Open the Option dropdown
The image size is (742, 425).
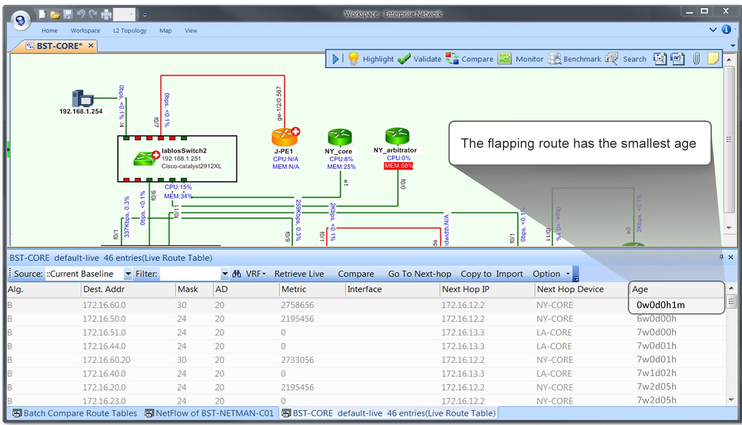pyautogui.click(x=551, y=274)
